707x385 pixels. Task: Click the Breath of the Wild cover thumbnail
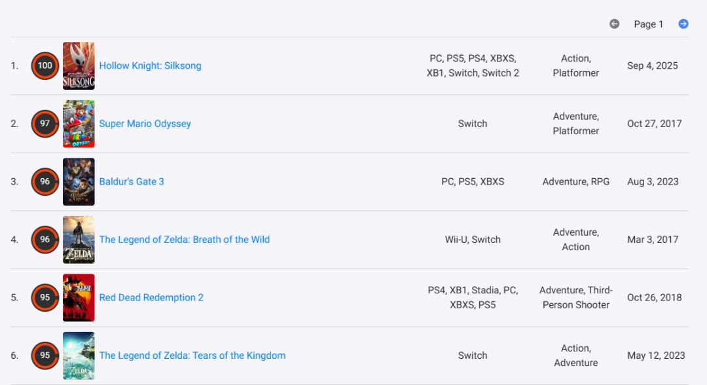(79, 240)
